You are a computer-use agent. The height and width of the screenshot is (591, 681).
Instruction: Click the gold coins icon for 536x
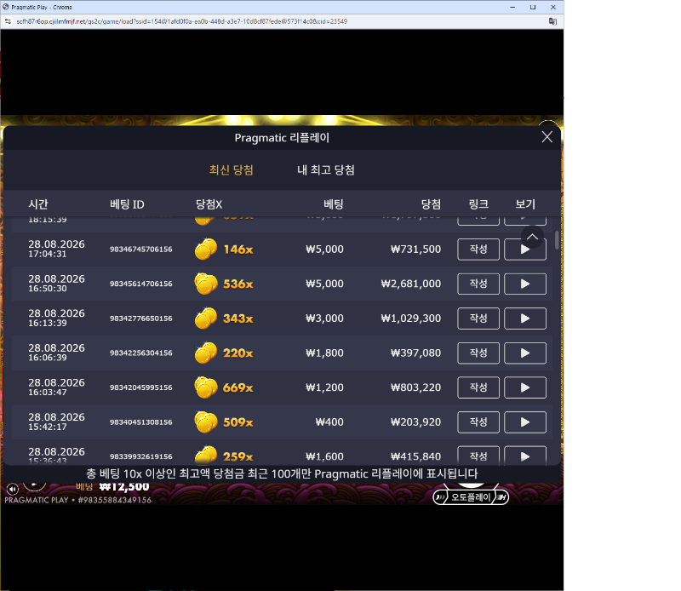click(x=206, y=284)
